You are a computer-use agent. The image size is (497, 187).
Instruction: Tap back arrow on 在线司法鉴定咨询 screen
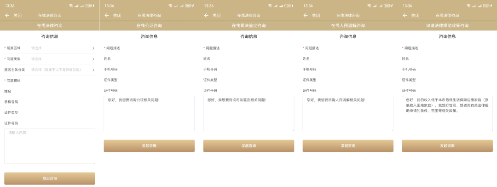tap(206, 15)
